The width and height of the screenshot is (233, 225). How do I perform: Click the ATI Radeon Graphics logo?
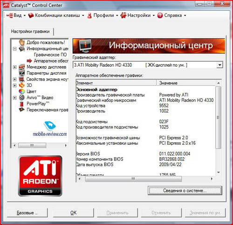point(40,176)
